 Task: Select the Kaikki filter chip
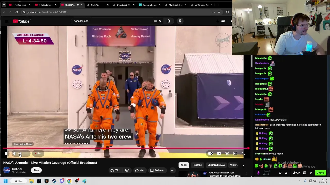point(184,165)
